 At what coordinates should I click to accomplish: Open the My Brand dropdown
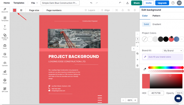point(173,51)
